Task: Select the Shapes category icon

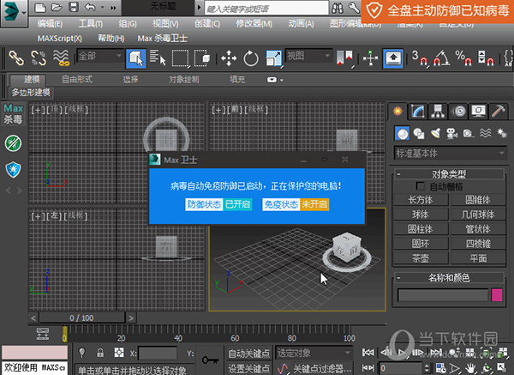Action: (419, 134)
